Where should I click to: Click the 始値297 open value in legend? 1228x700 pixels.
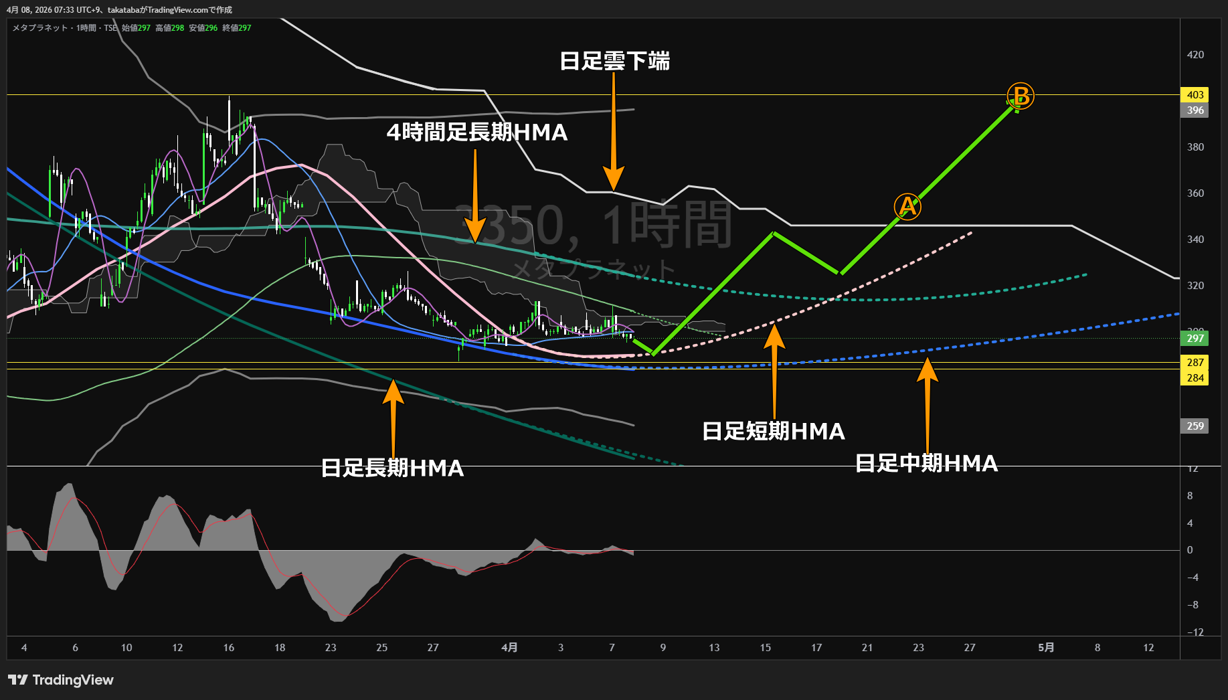[137, 28]
